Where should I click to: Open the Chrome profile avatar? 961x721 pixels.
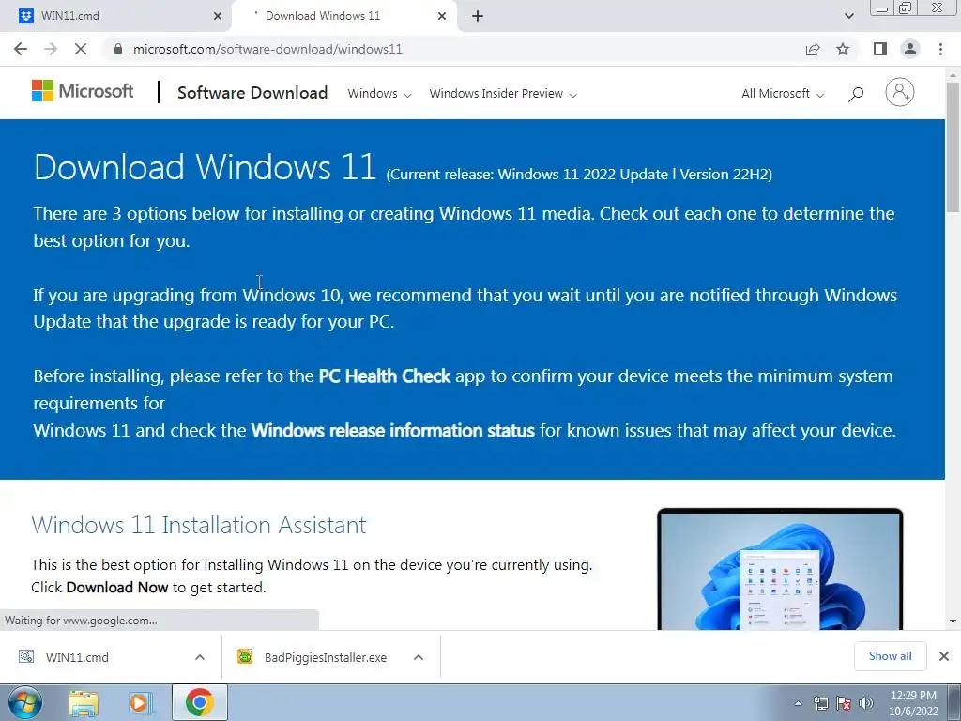(910, 49)
